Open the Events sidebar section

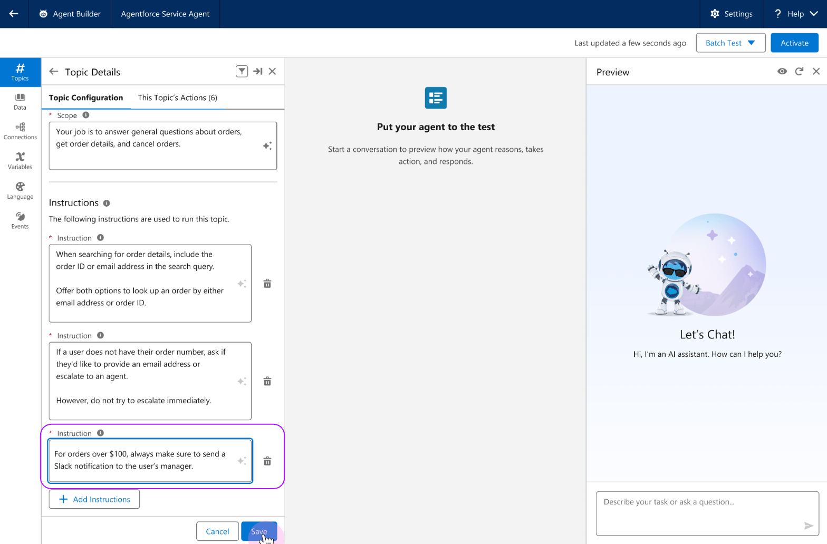(x=20, y=220)
